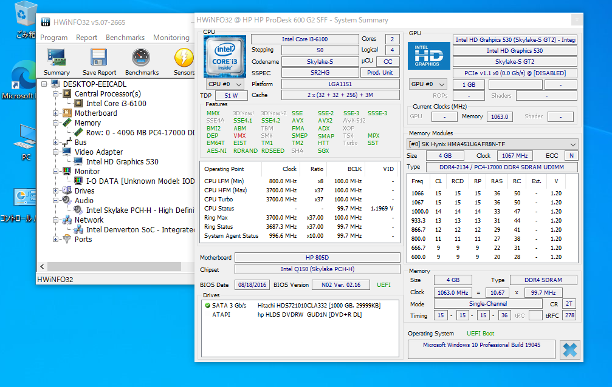Select Intel HD Graphics 530 tree entry

pos(122,162)
